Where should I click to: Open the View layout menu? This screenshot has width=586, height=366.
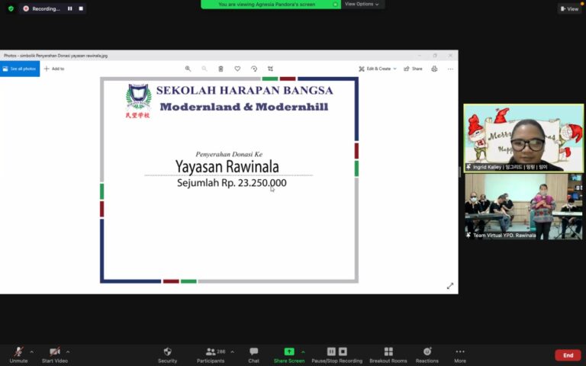pyautogui.click(x=569, y=8)
